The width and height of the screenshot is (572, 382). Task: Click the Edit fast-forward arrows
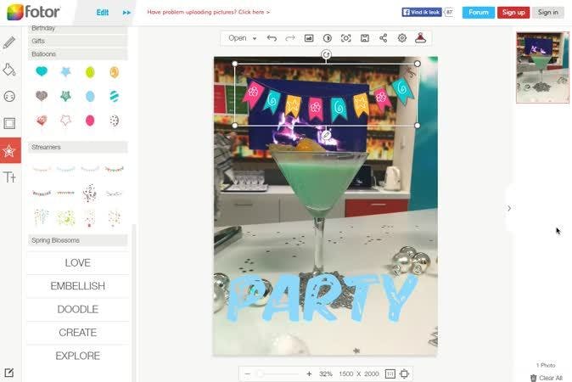click(x=126, y=13)
